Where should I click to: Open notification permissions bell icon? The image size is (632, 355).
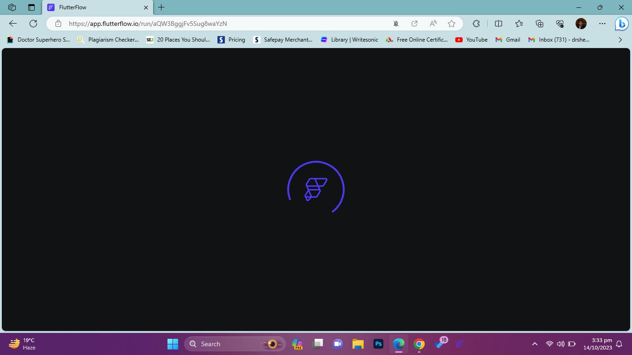(x=396, y=24)
